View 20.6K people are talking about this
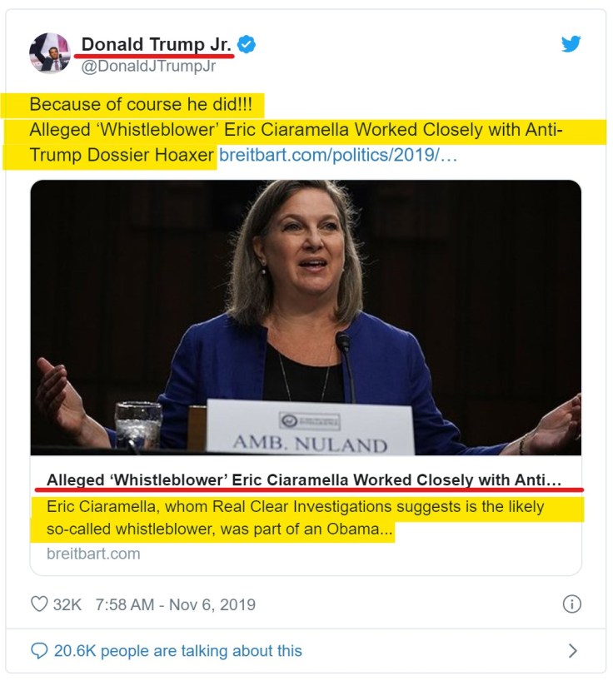The height and width of the screenshot is (681, 613). [177, 650]
